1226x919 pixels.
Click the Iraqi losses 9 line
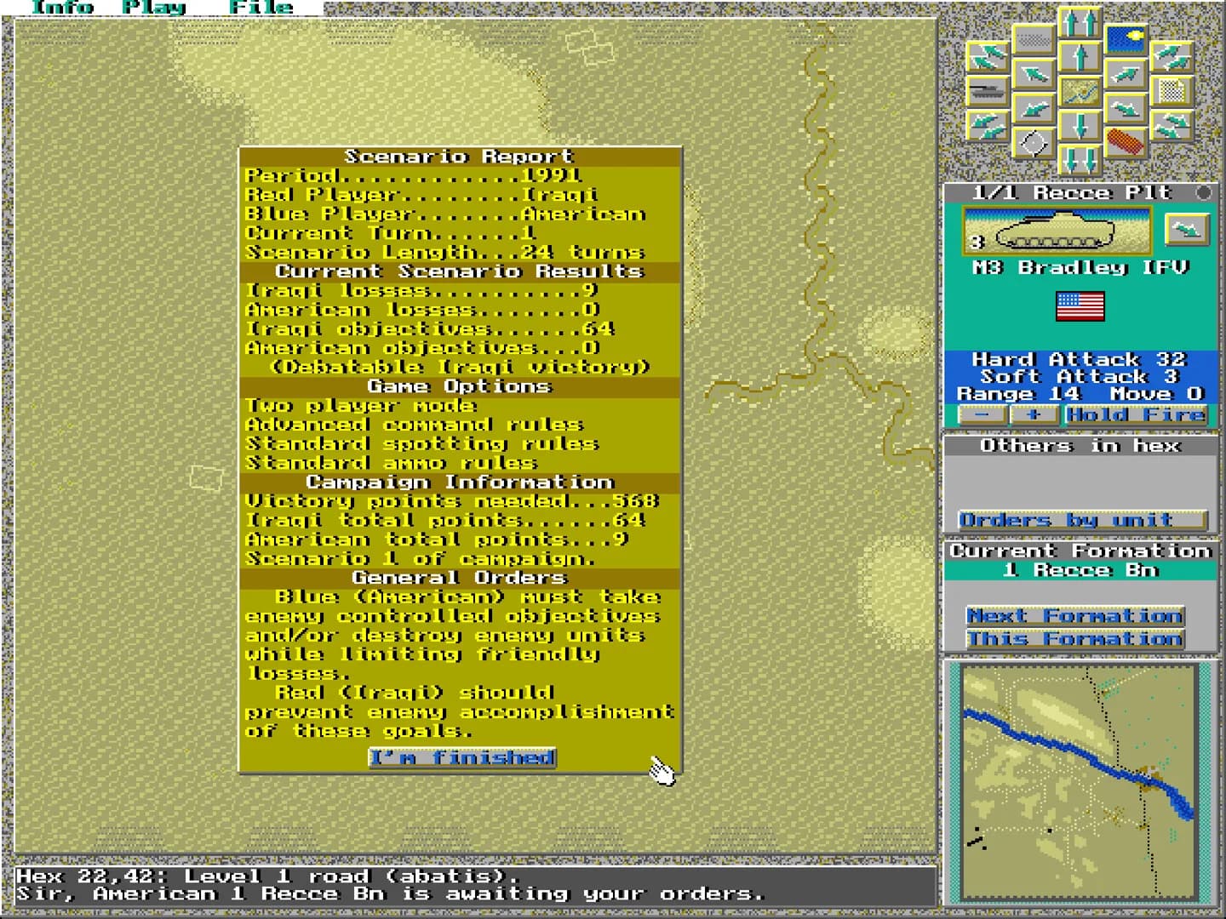[x=421, y=291]
